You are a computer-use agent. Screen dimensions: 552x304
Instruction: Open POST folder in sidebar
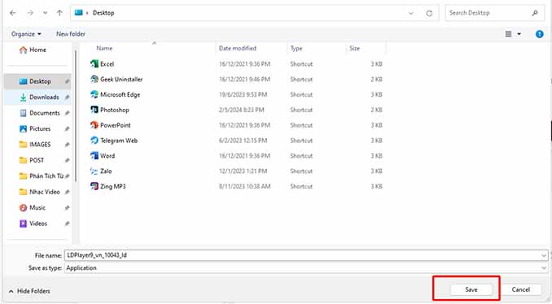38,160
